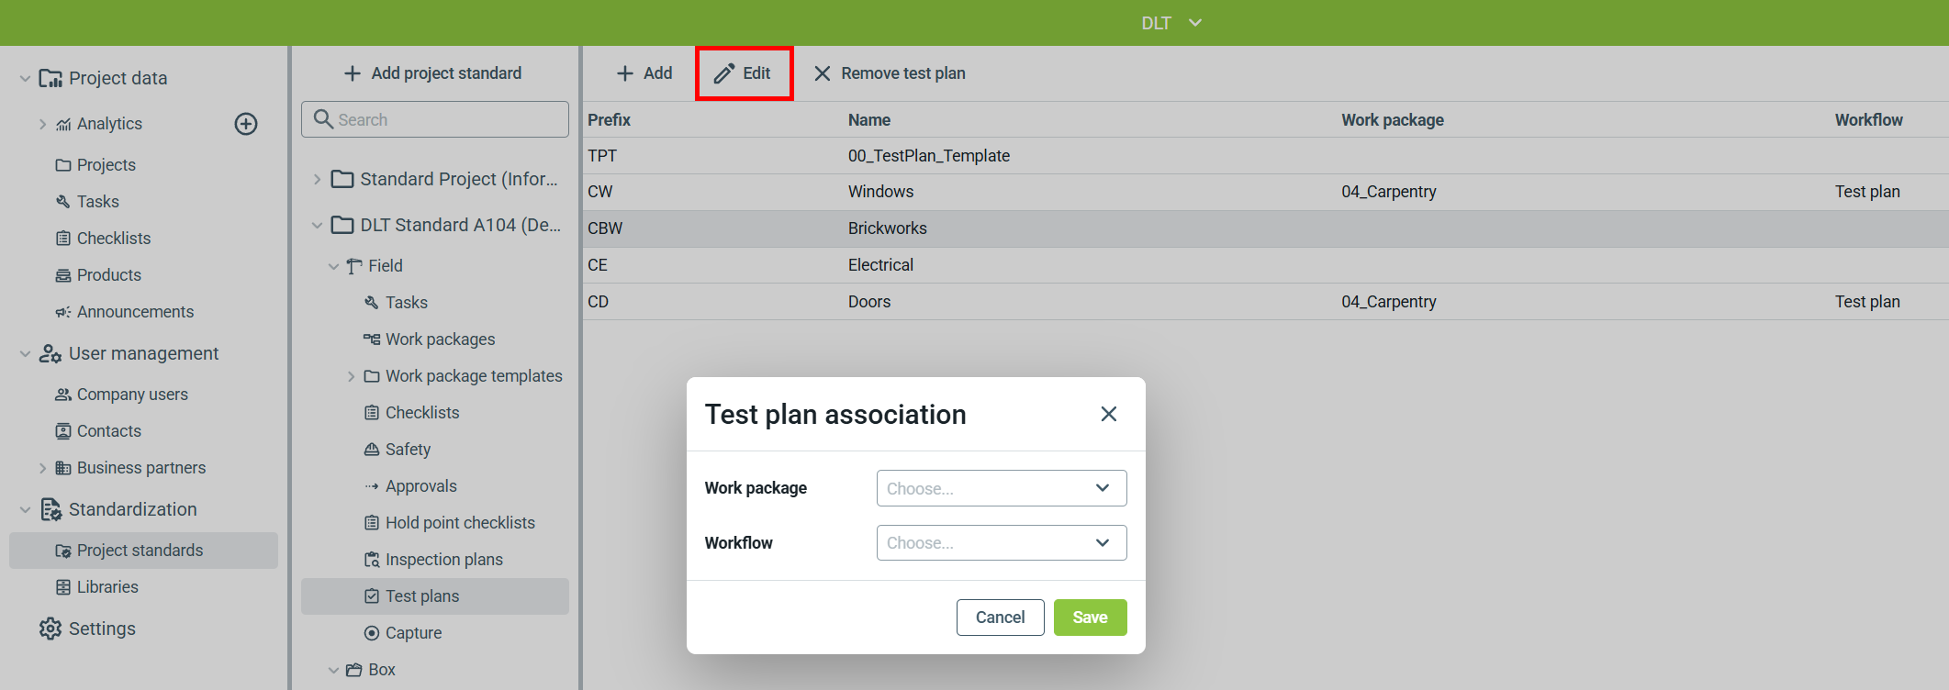Click the Inspection plans icon
Image resolution: width=1949 pixels, height=690 pixels.
tap(372, 560)
